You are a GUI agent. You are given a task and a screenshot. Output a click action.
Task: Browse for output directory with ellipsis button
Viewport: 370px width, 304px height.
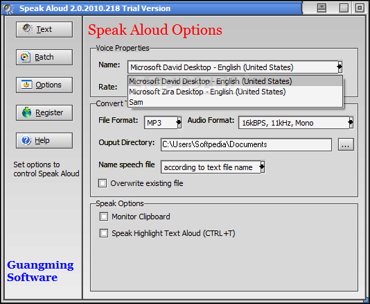pyautogui.click(x=346, y=144)
